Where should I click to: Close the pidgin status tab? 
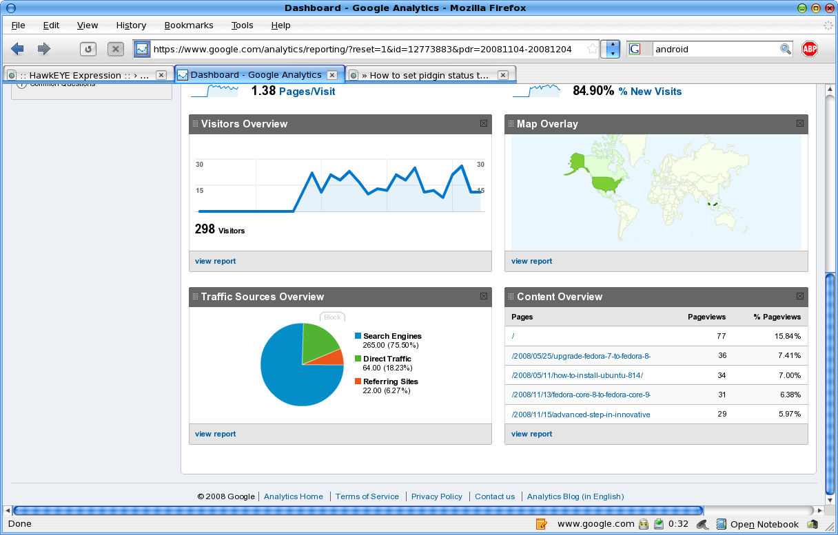click(x=503, y=75)
